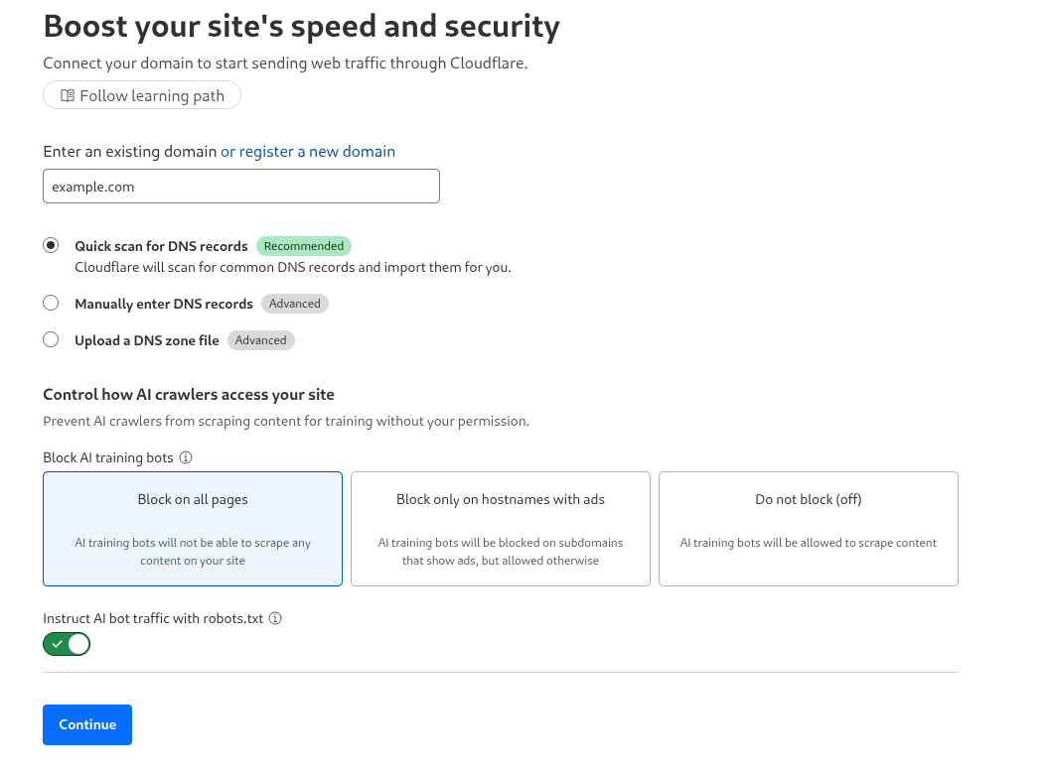Click the Continue button
1051x769 pixels.
tap(87, 724)
